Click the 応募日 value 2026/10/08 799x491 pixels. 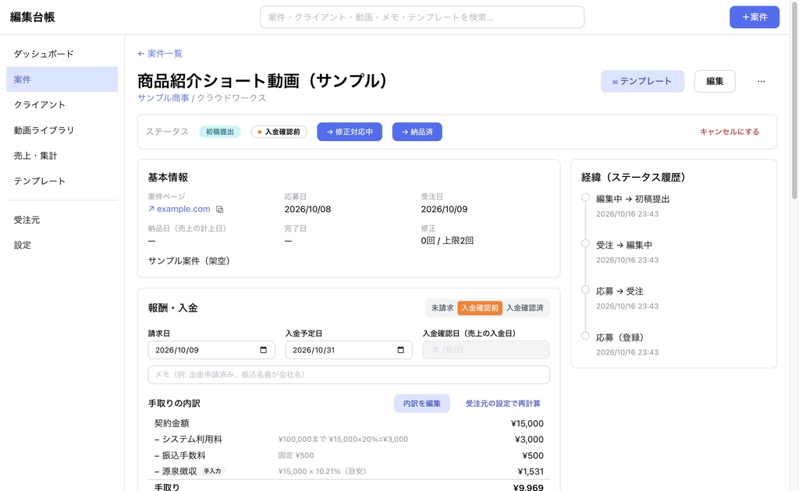(x=307, y=209)
